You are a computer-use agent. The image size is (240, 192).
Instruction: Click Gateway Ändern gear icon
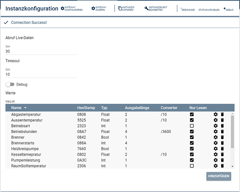(93, 8)
